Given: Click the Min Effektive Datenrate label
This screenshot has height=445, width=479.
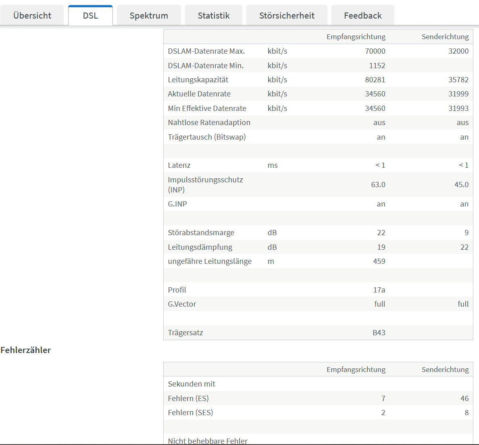Looking at the screenshot, I should (x=207, y=108).
